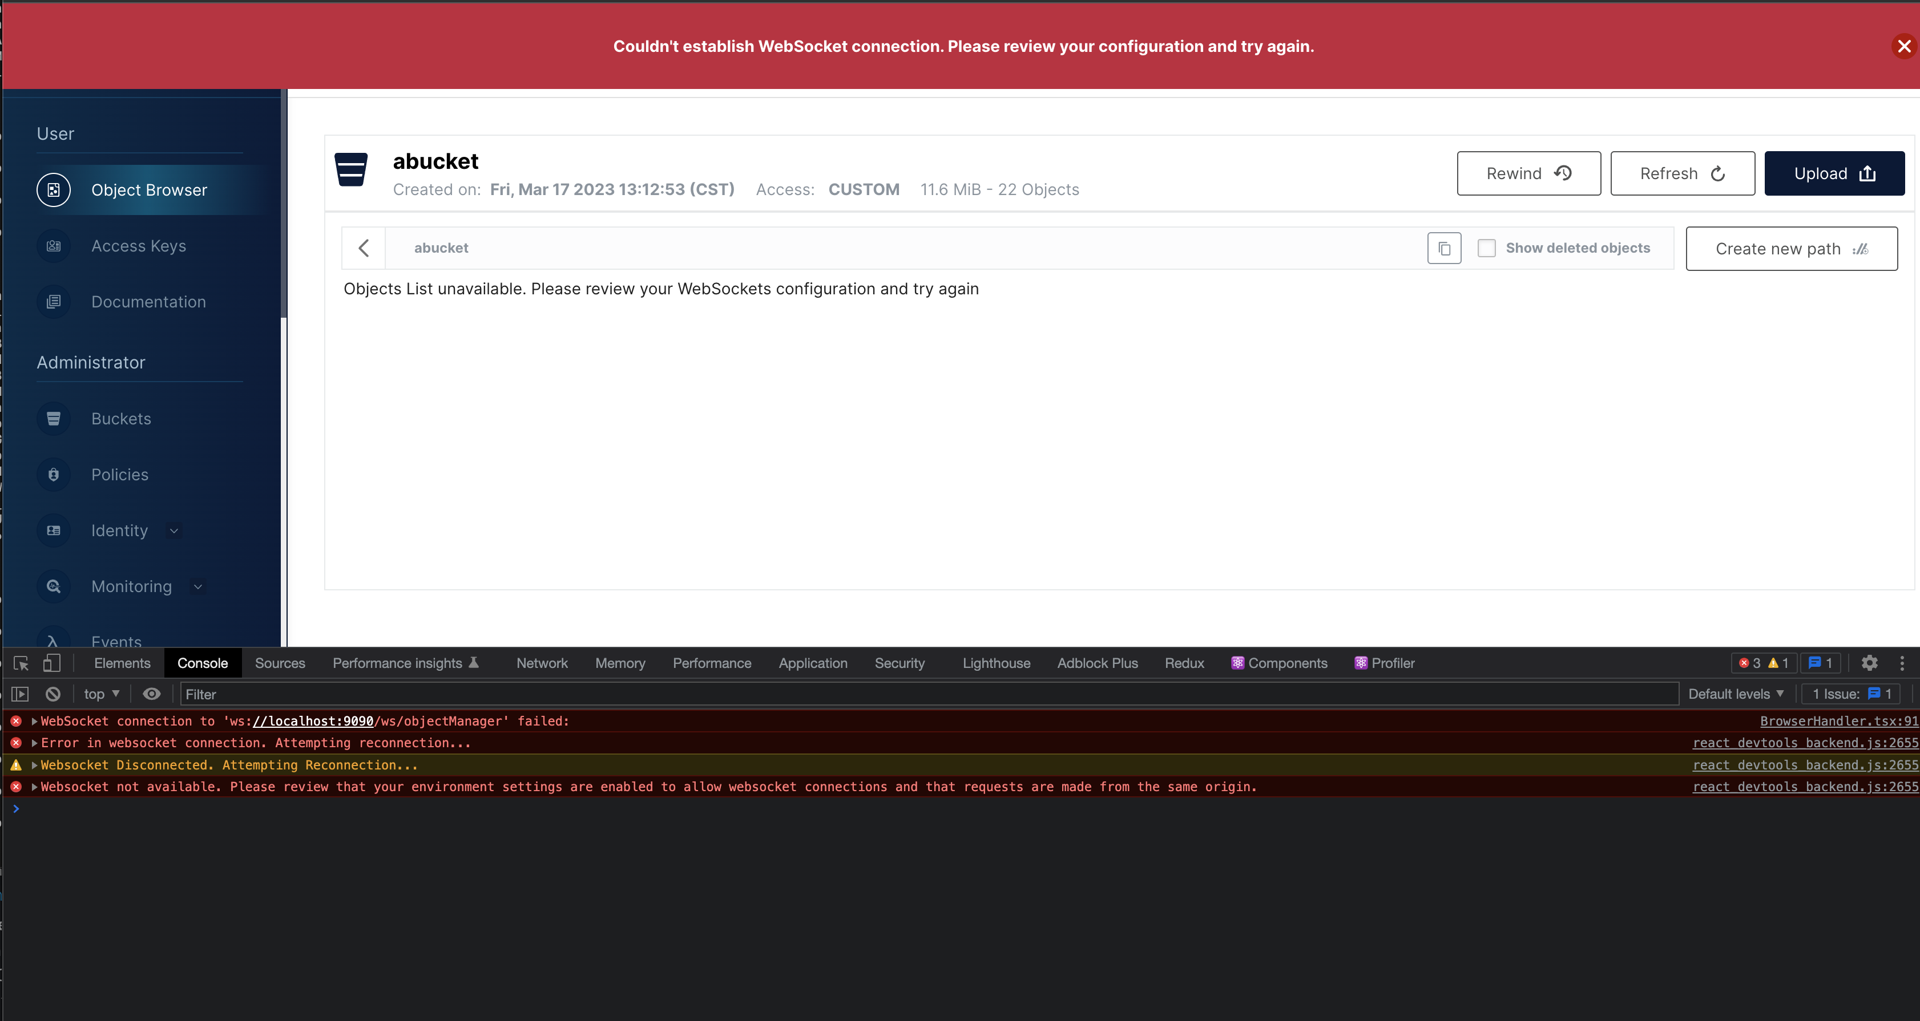Click the console error count badge
The width and height of the screenshot is (1920, 1021).
(x=1764, y=663)
